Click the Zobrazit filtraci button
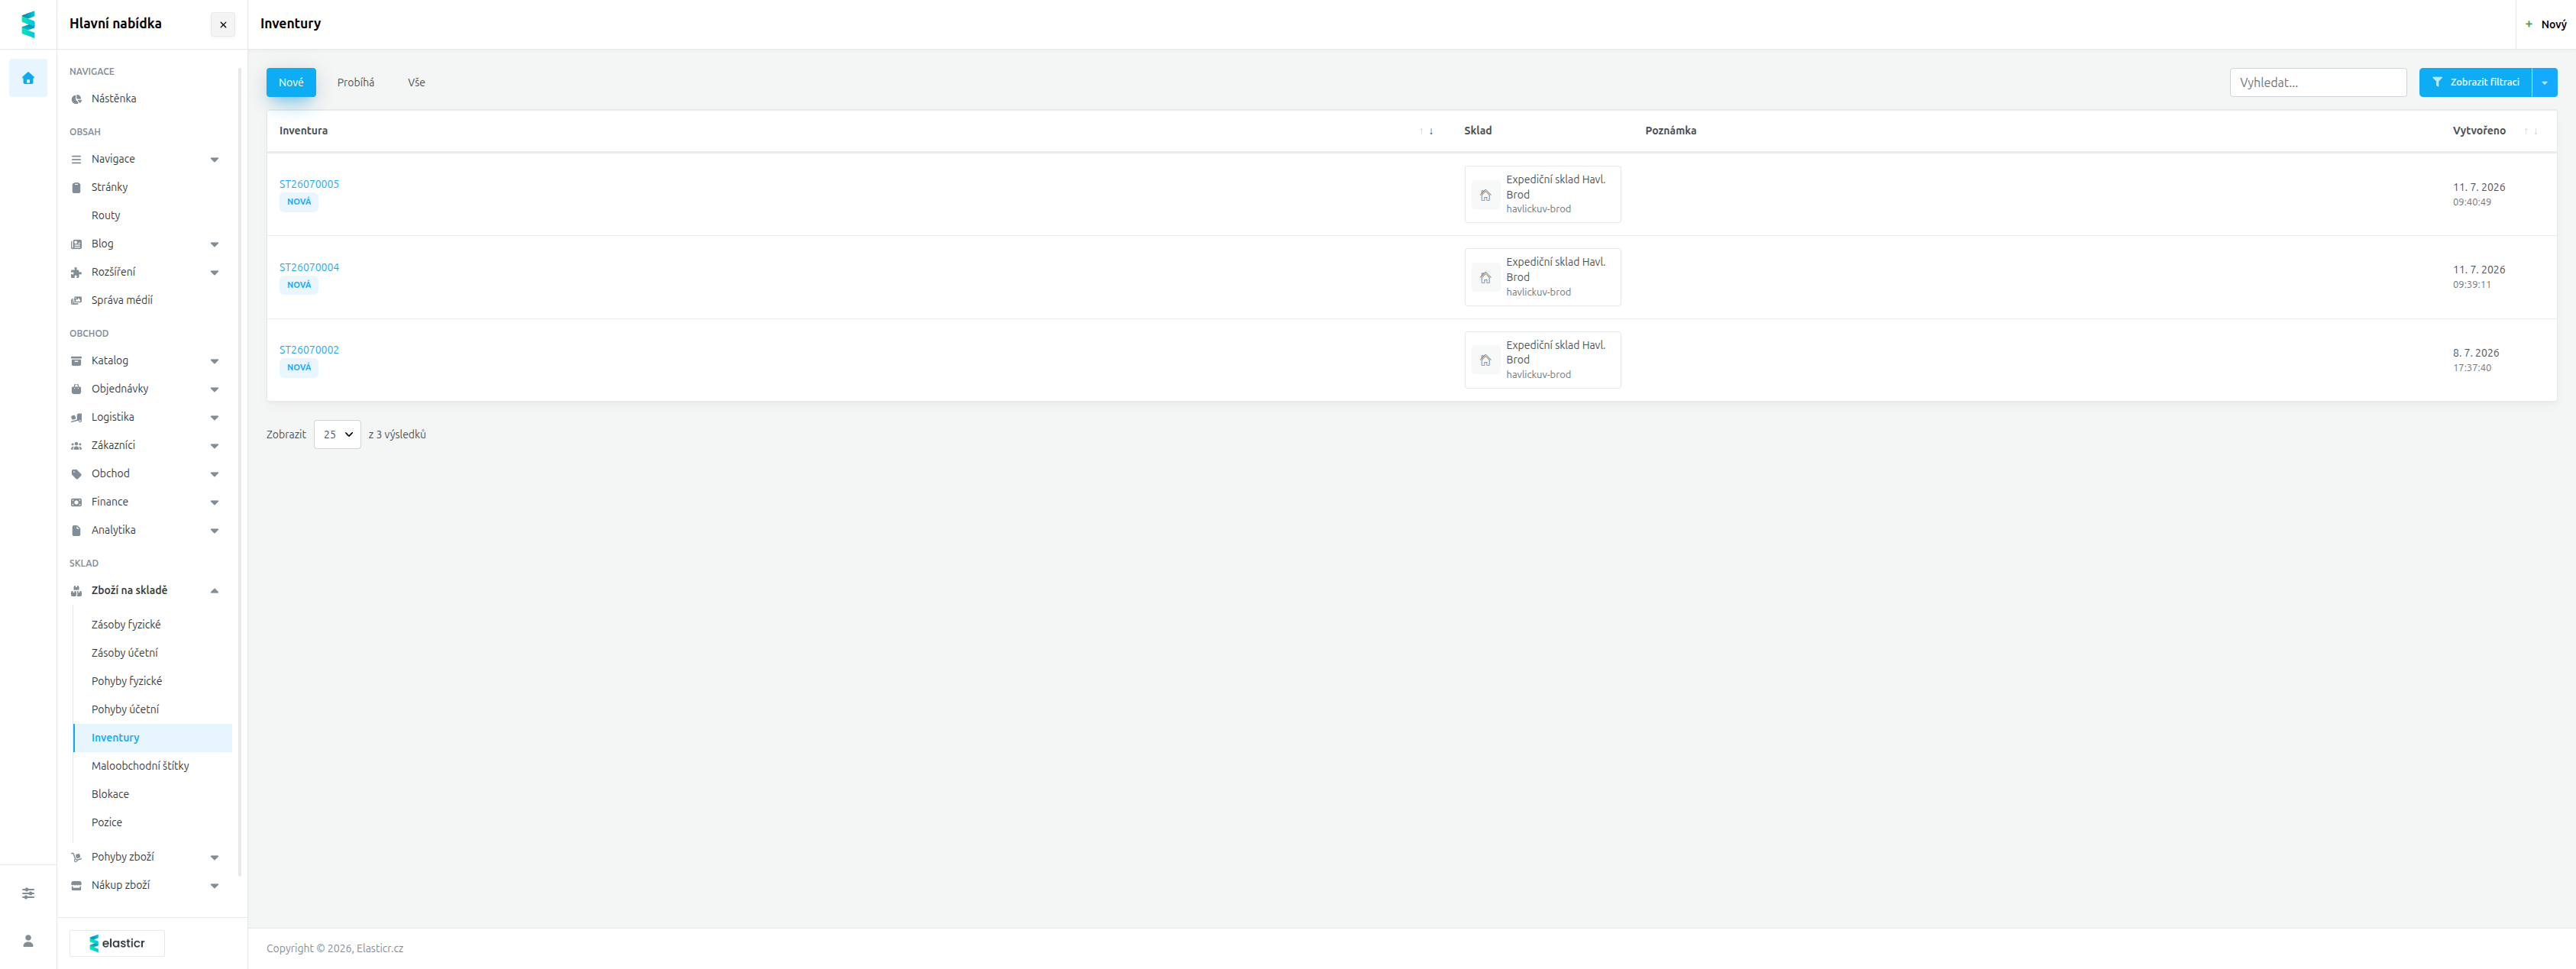The width and height of the screenshot is (2576, 969). (2475, 83)
